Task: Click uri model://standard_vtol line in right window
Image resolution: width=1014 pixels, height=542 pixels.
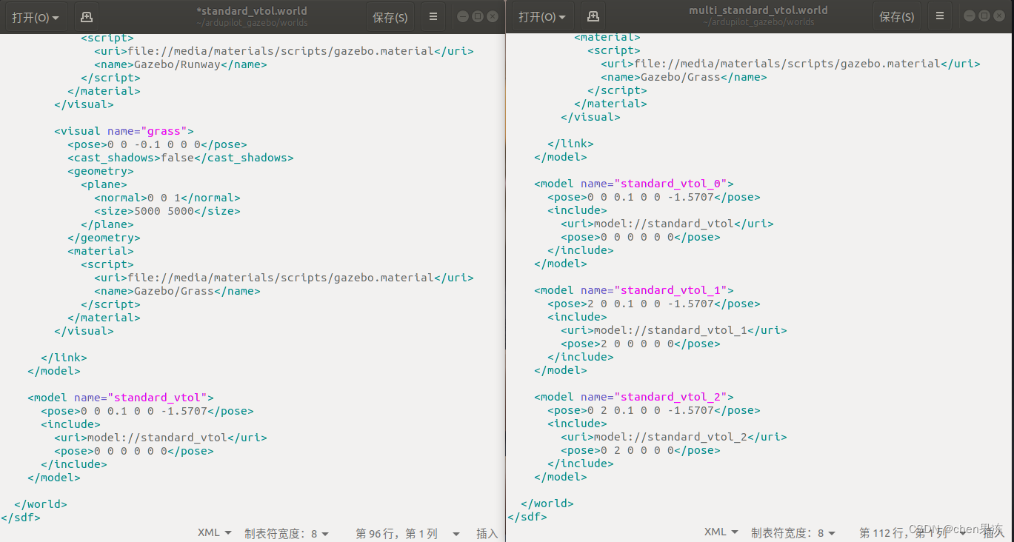Action: click(667, 224)
